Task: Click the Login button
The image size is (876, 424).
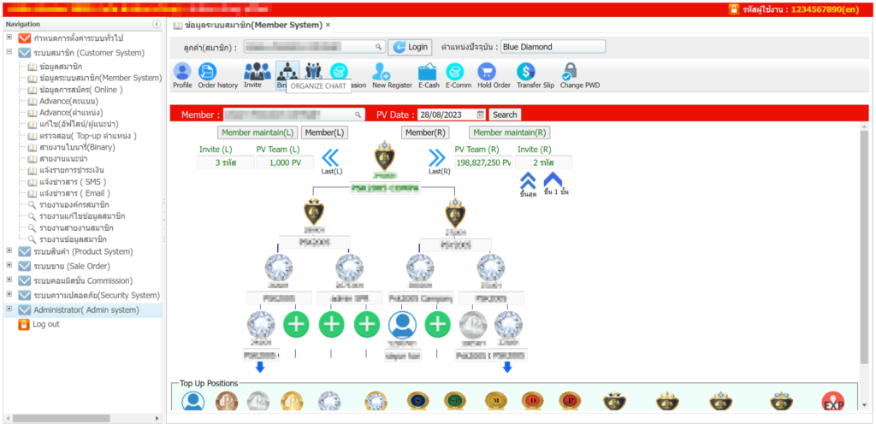Action: (x=410, y=47)
